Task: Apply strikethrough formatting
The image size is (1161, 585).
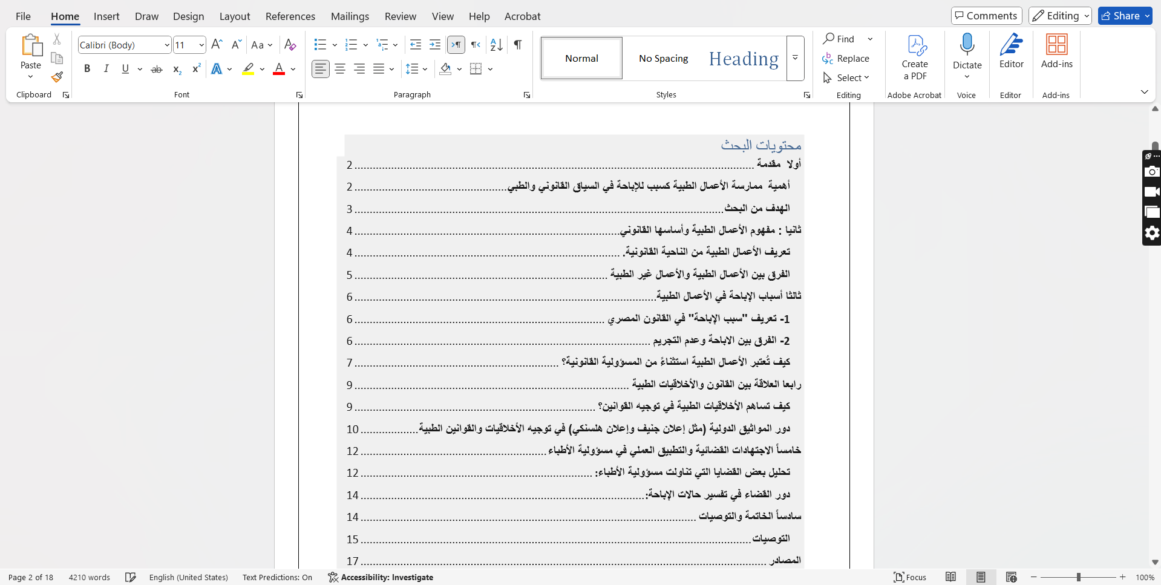Action: coord(157,69)
